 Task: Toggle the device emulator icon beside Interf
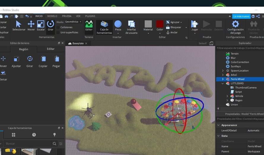click(211, 43)
